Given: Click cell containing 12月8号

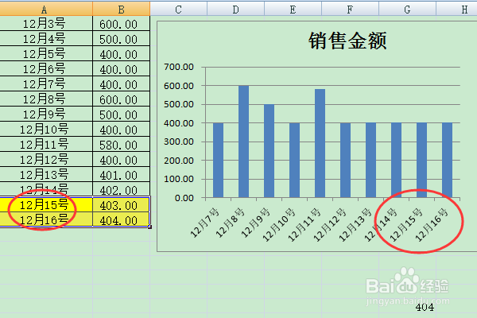Looking at the screenshot, I should (45, 99).
